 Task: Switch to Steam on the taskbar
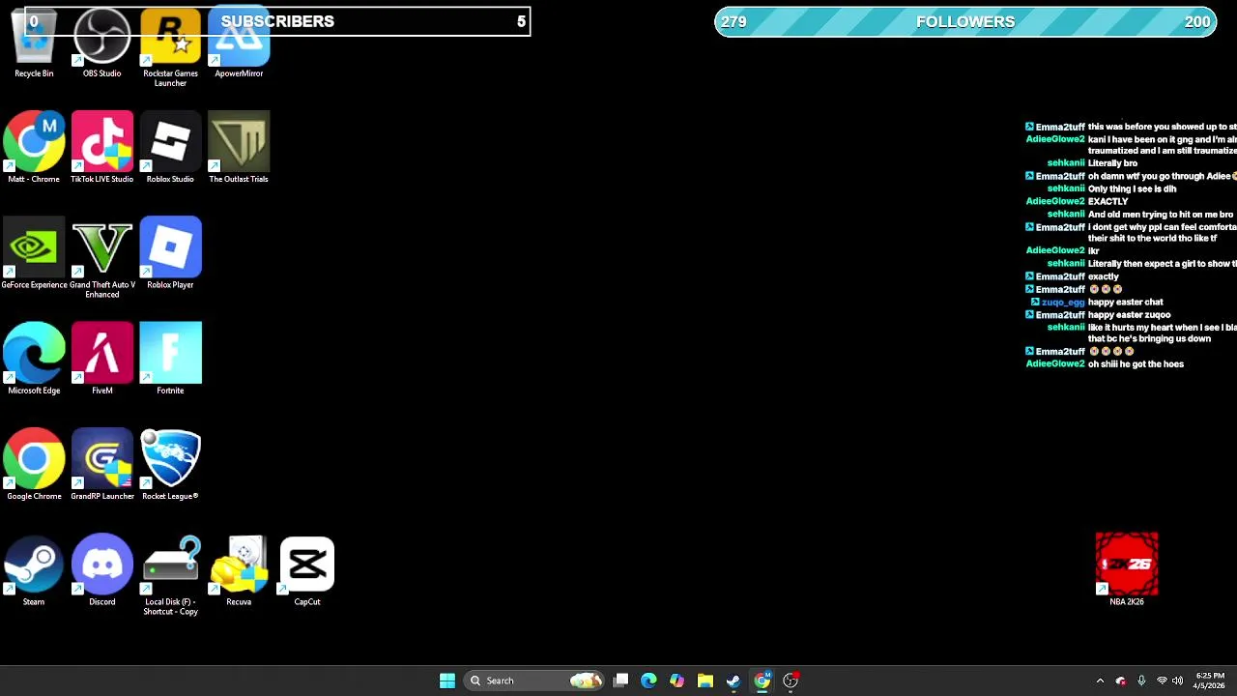[734, 681]
